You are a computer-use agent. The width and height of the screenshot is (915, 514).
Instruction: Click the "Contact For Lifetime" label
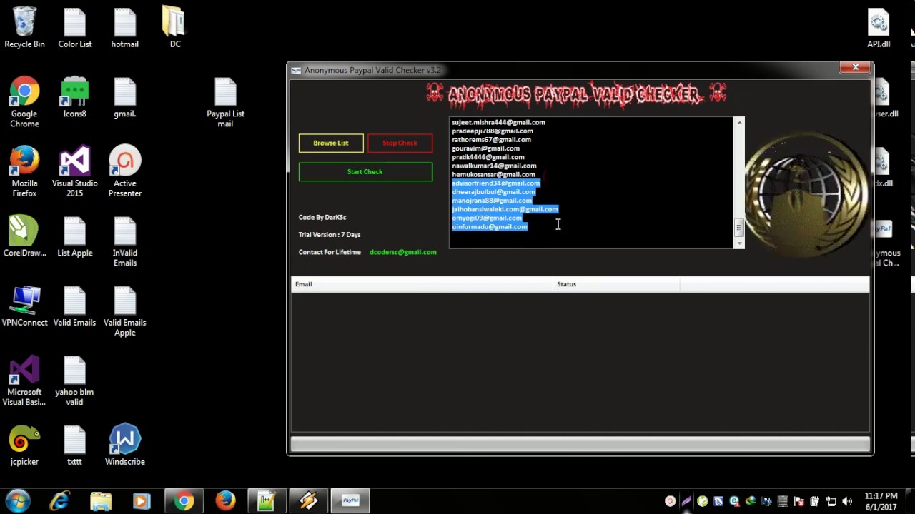(330, 252)
